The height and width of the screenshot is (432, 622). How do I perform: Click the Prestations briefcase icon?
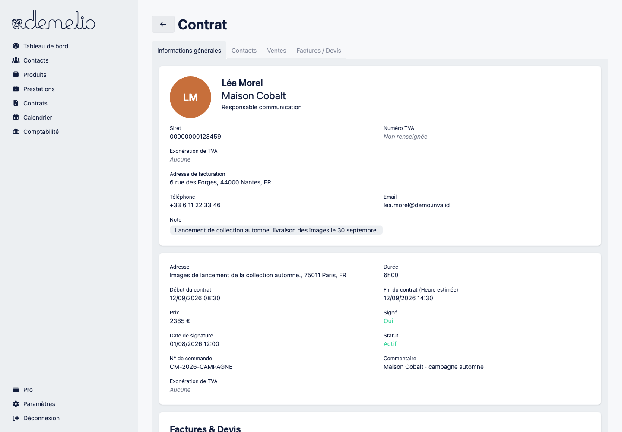pyautogui.click(x=16, y=89)
